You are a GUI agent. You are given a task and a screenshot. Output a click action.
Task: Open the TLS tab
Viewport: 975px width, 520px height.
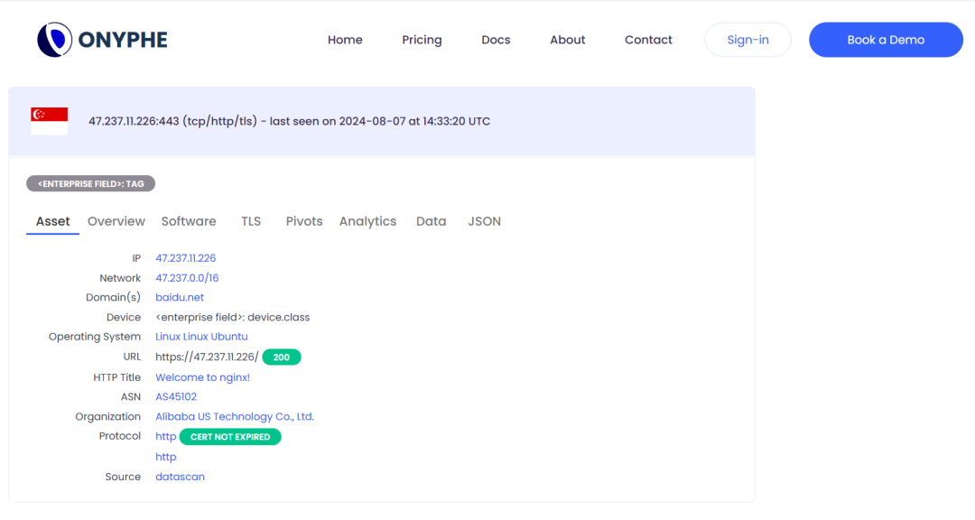pos(251,221)
